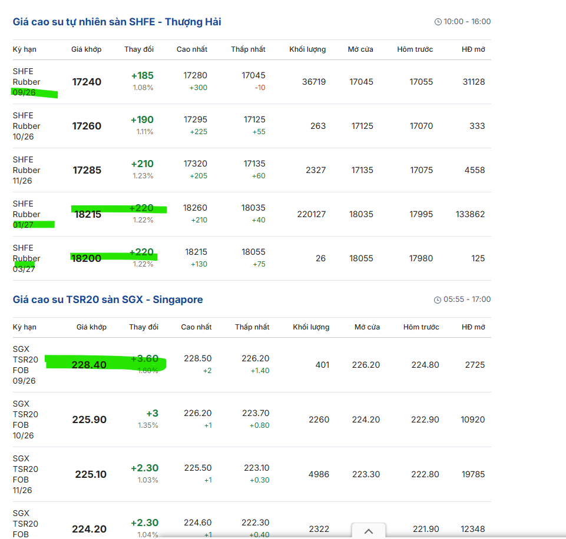Select SHFE Rubber 10/26 contract row label
Viewport: 566px width, 539px height.
click(27, 126)
